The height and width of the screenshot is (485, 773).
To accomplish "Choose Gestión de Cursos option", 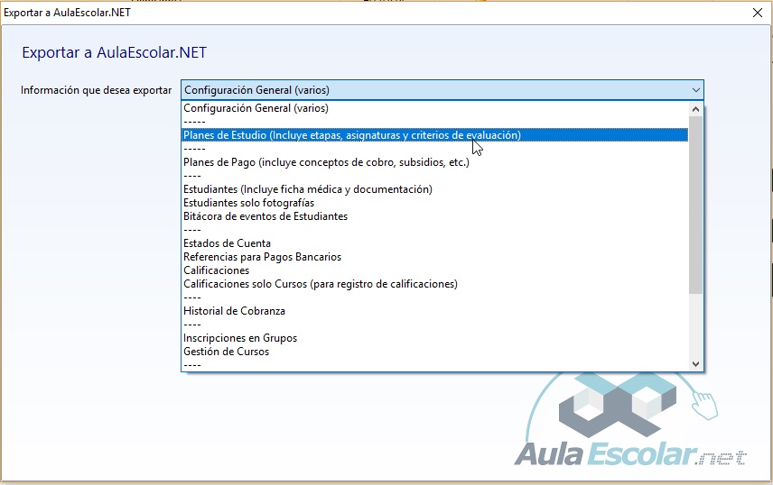I will tap(226, 352).
